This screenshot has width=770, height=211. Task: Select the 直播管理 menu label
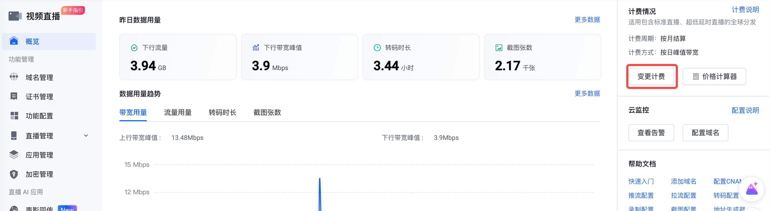click(x=39, y=136)
